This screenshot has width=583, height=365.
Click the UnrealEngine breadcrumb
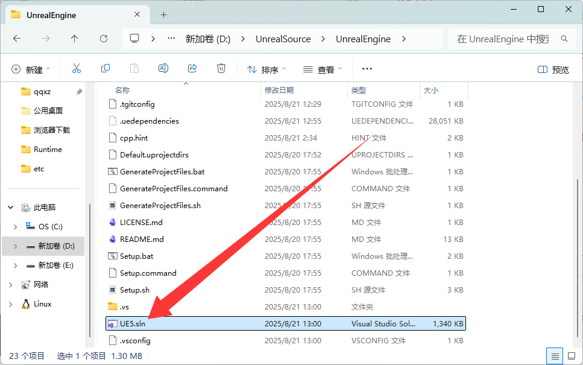[x=364, y=39]
